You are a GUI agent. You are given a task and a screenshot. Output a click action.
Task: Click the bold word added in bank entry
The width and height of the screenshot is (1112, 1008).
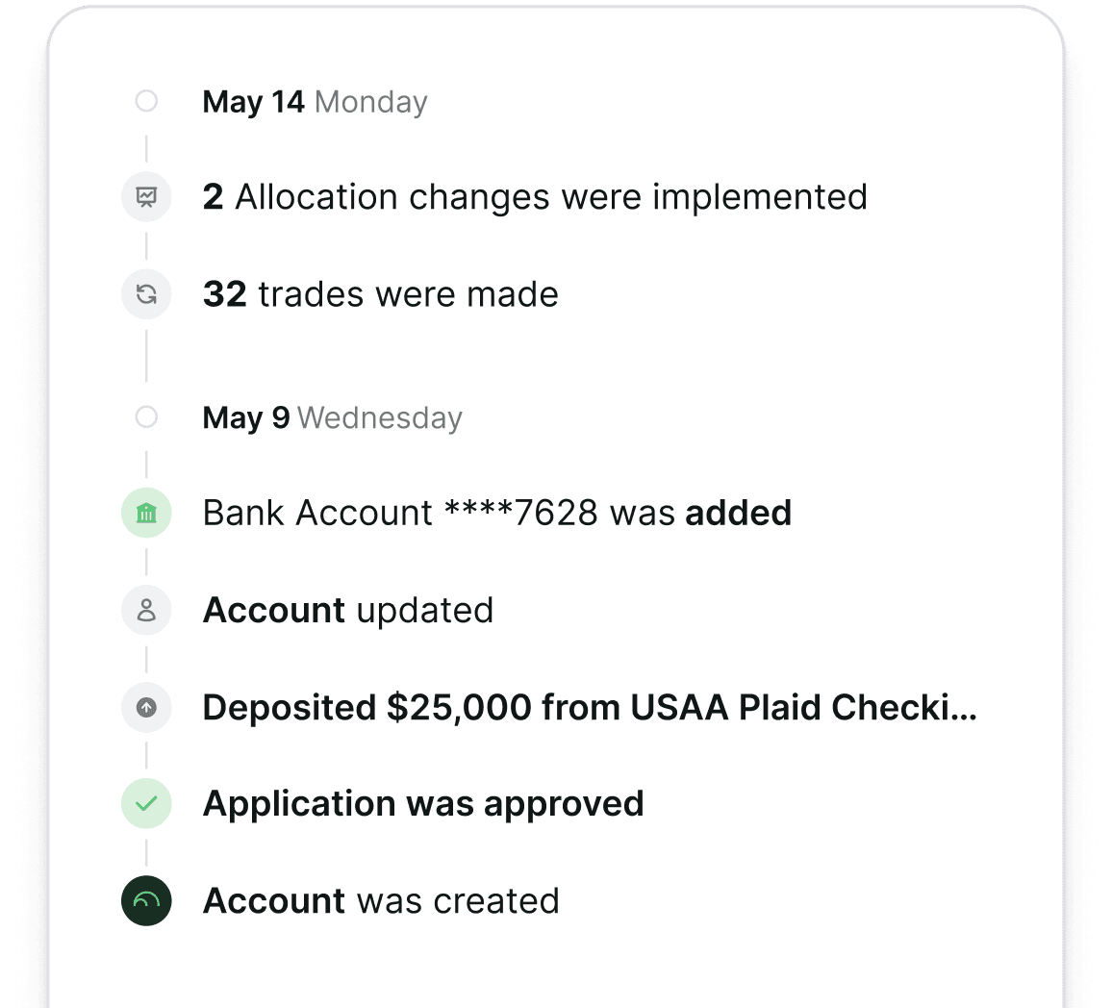pyautogui.click(x=738, y=513)
